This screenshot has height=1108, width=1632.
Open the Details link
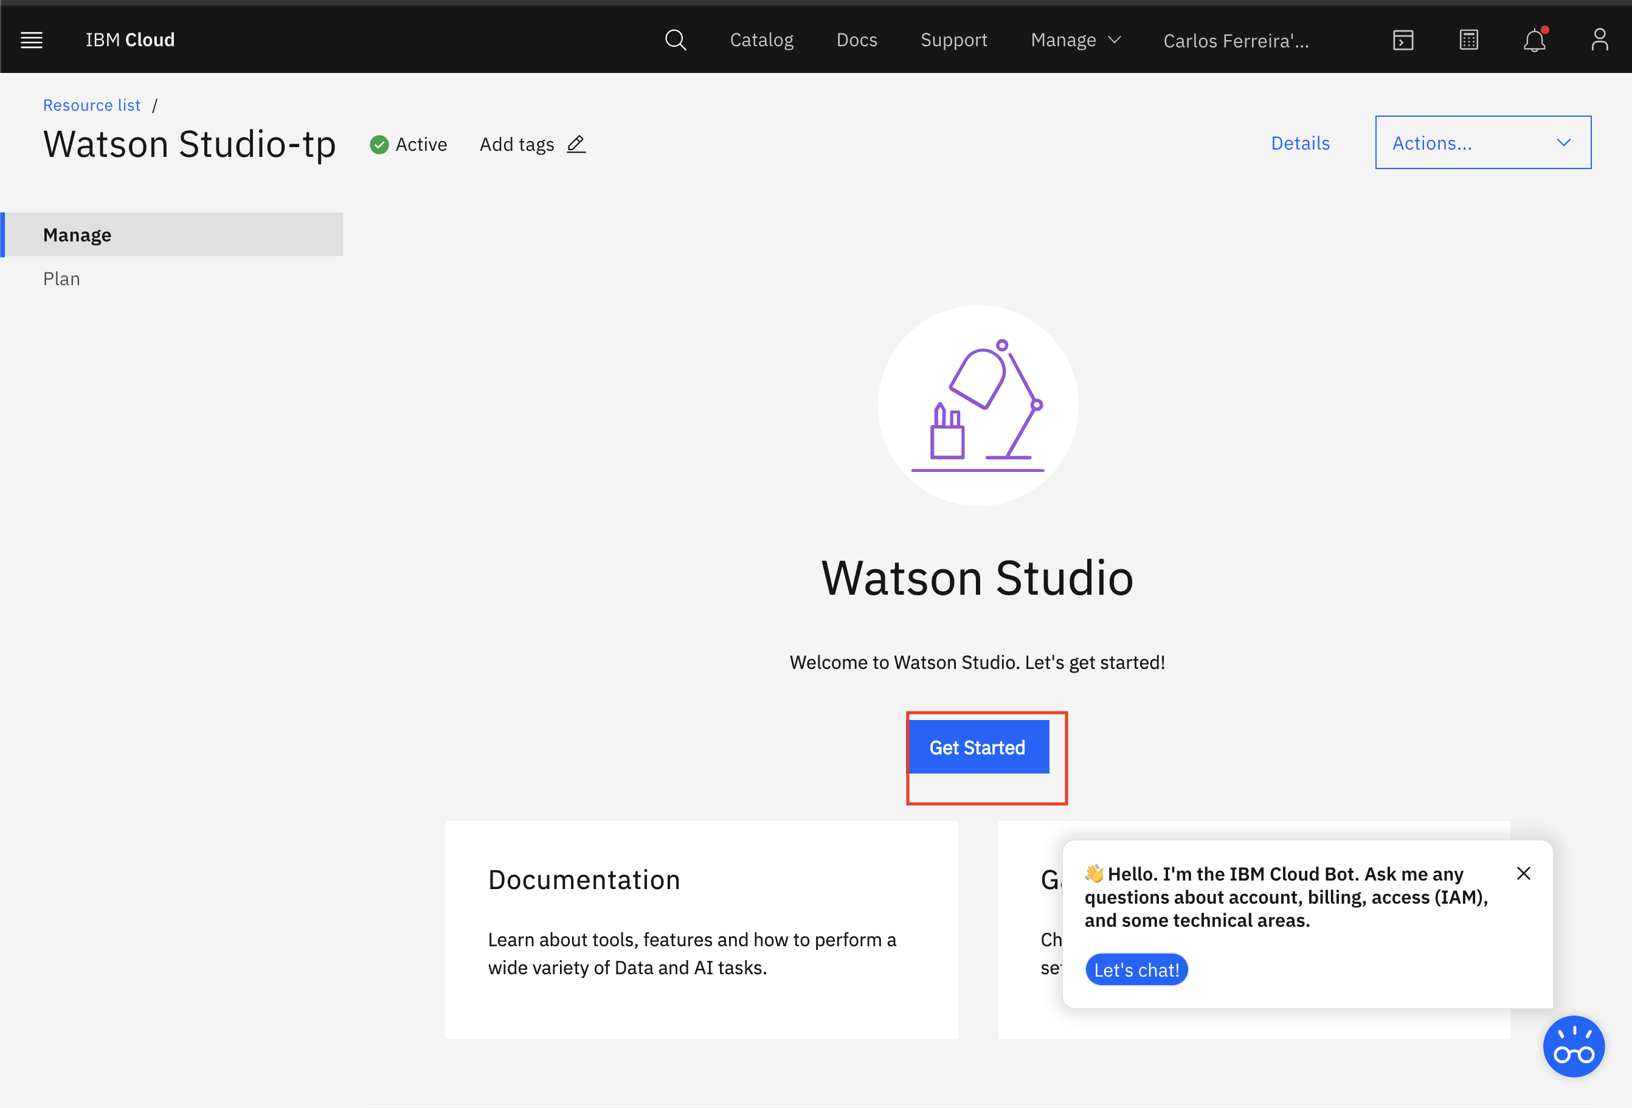(1300, 144)
